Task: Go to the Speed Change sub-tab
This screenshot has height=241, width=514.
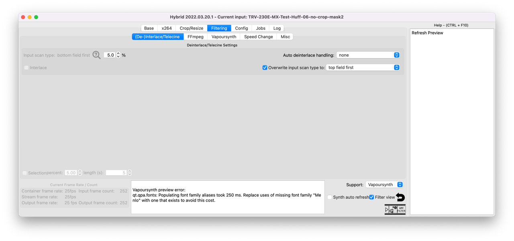Action: click(x=258, y=37)
